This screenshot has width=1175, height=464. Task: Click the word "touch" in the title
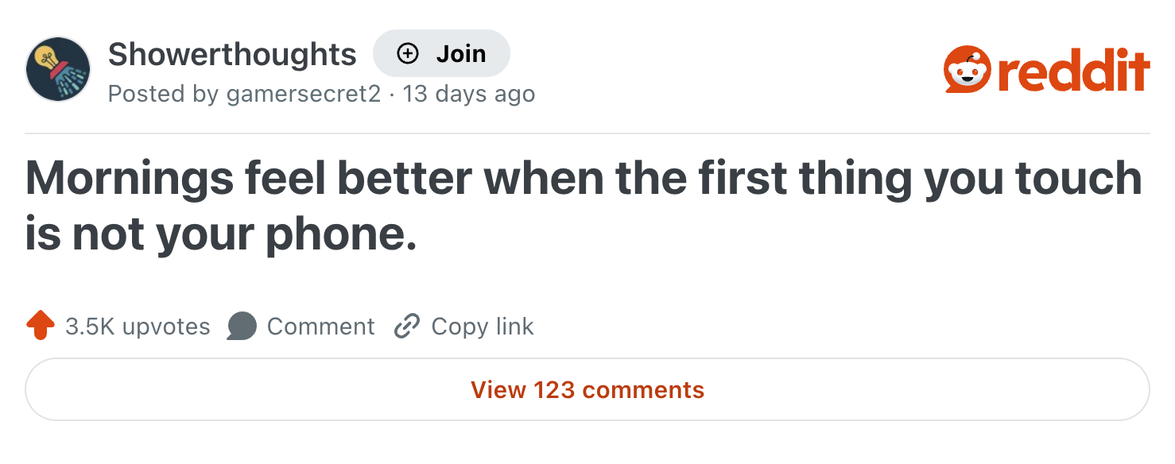(x=1084, y=179)
